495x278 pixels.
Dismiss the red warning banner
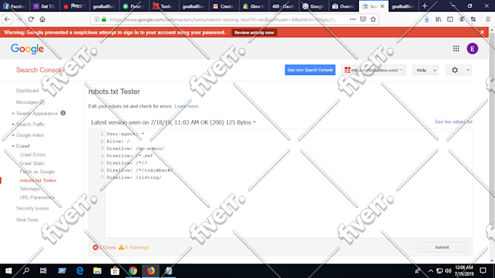pyautogui.click(x=482, y=32)
